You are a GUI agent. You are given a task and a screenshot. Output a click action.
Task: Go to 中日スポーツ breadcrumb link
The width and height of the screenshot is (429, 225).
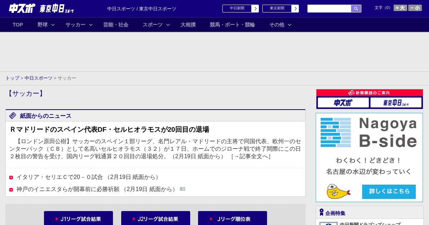[39, 78]
